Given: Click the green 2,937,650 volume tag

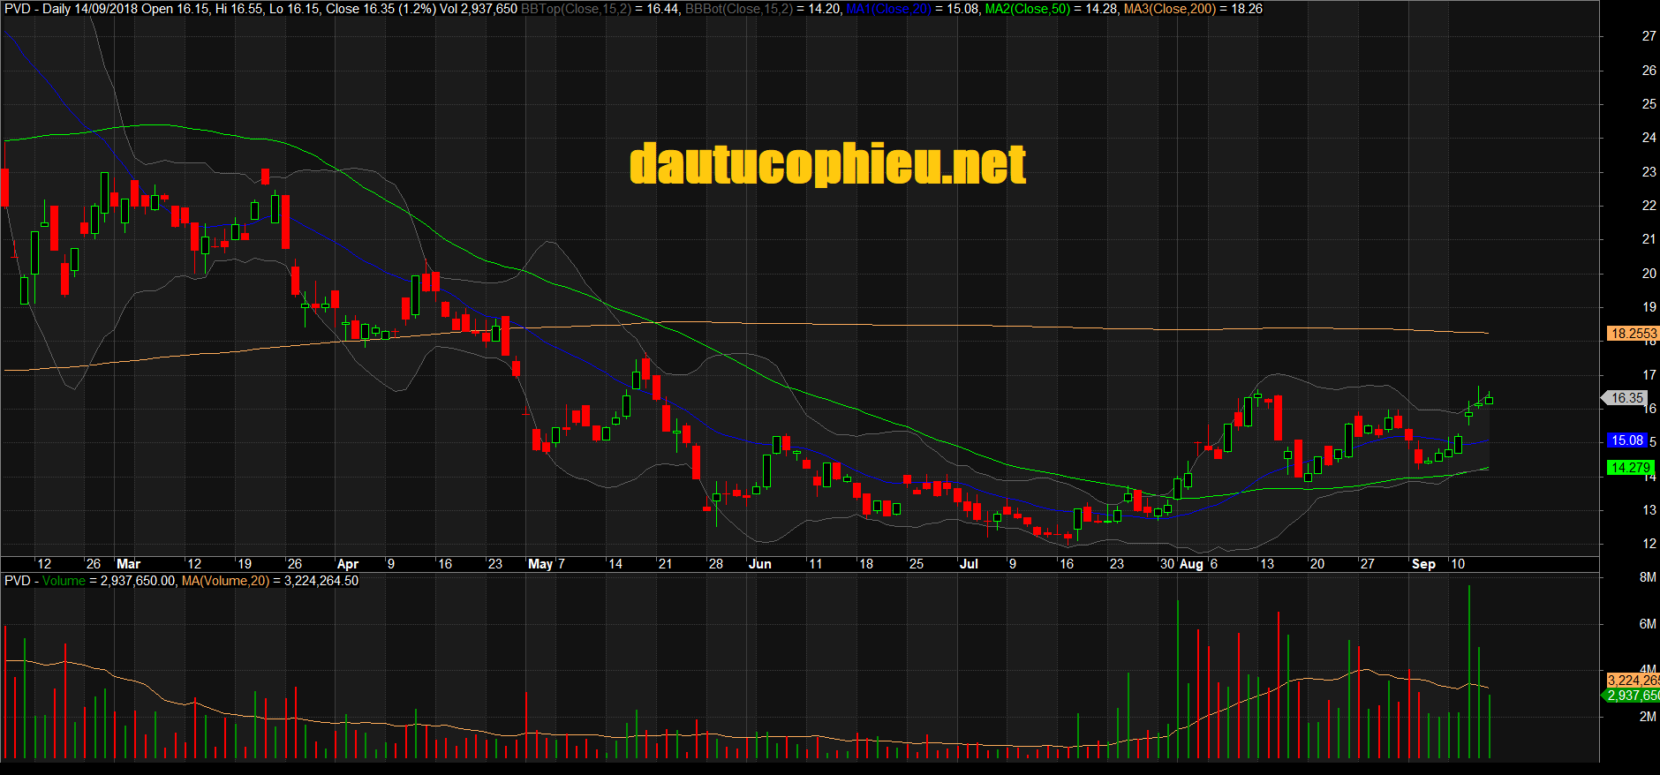Looking at the screenshot, I should click(1633, 696).
